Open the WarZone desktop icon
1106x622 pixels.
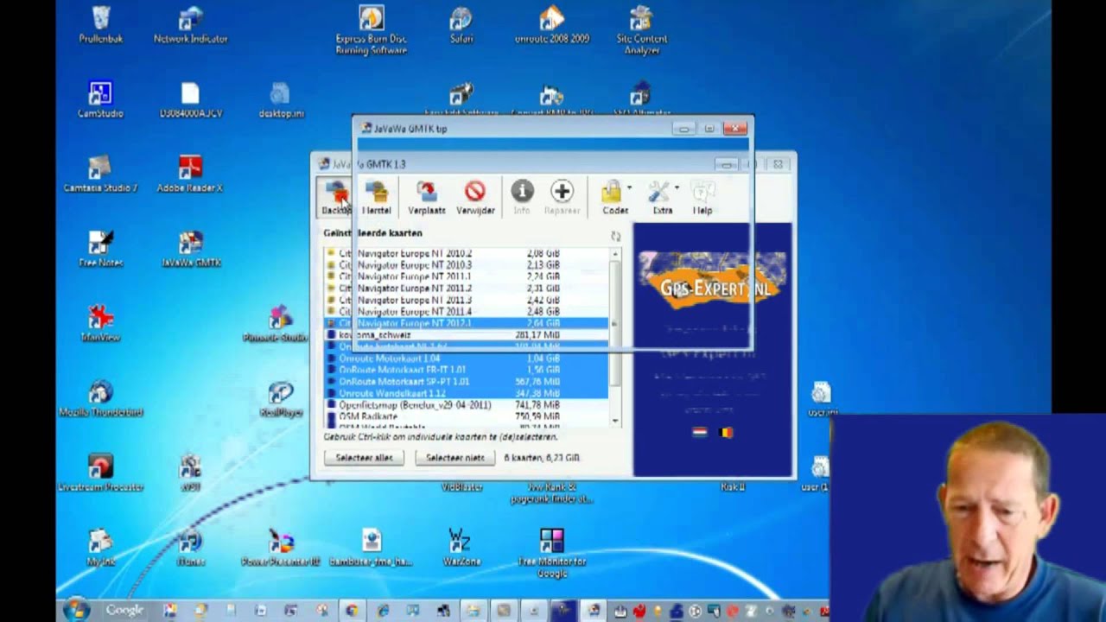point(460,548)
